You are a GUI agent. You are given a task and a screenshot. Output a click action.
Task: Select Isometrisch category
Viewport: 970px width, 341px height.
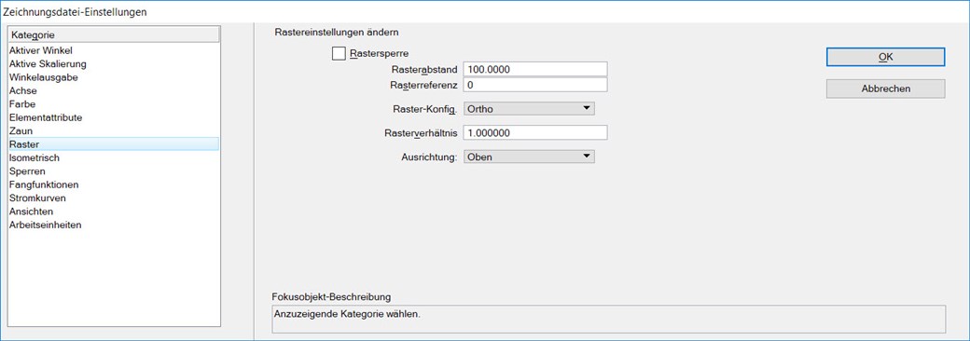pyautogui.click(x=114, y=157)
